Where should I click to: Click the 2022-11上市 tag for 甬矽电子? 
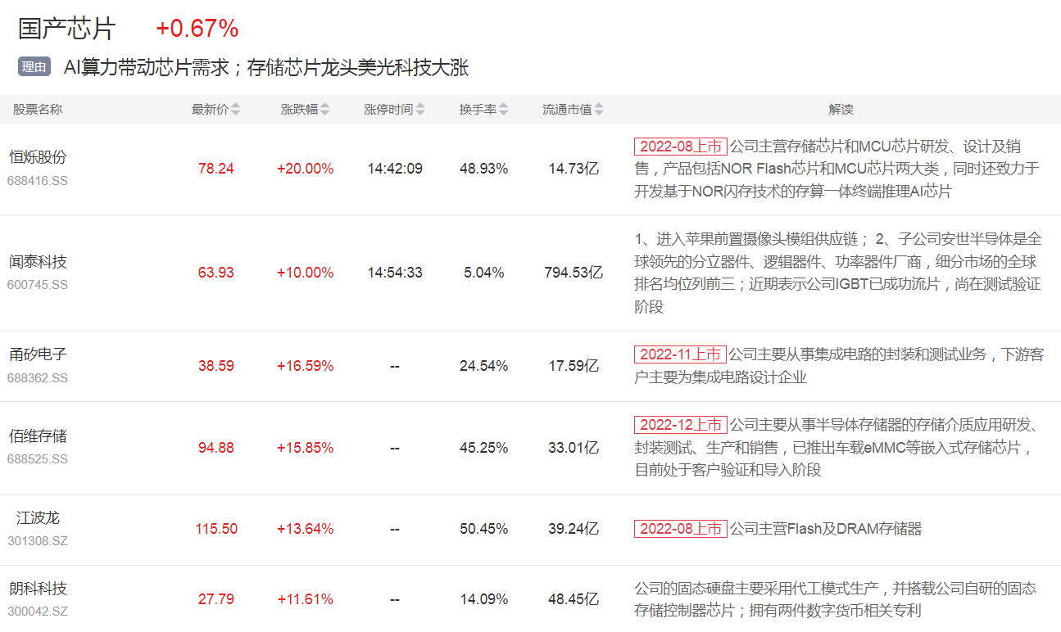click(x=680, y=354)
